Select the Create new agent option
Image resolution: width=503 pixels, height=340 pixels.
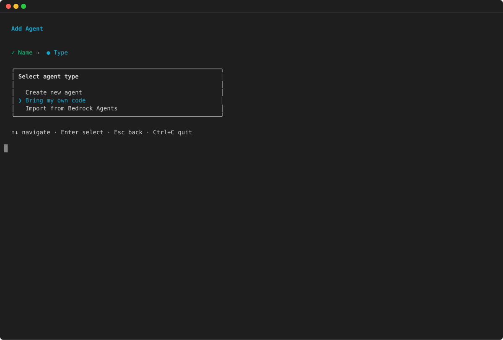click(x=53, y=92)
